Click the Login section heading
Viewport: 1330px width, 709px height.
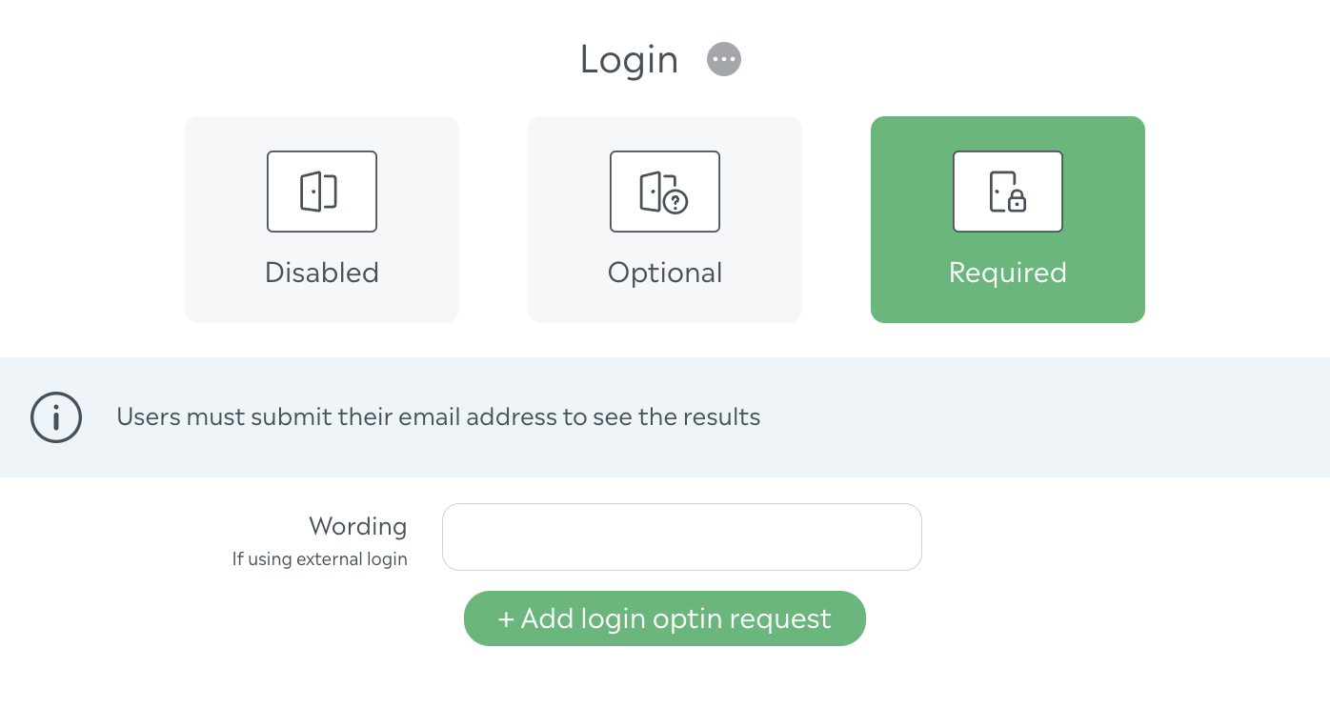pyautogui.click(x=629, y=59)
